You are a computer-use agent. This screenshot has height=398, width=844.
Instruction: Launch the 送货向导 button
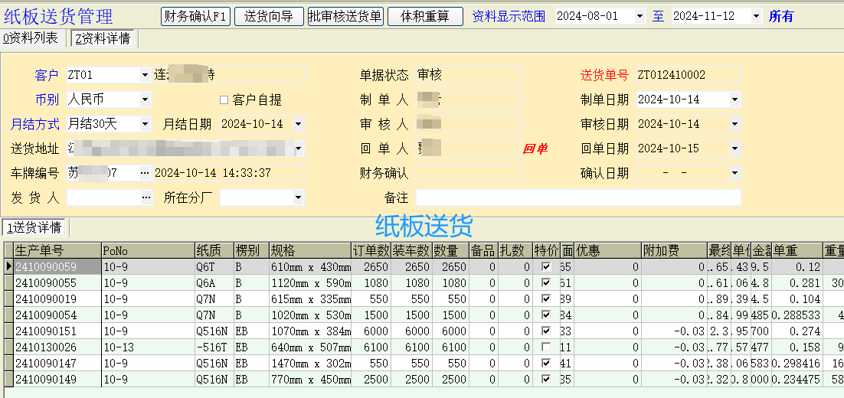pos(268,16)
